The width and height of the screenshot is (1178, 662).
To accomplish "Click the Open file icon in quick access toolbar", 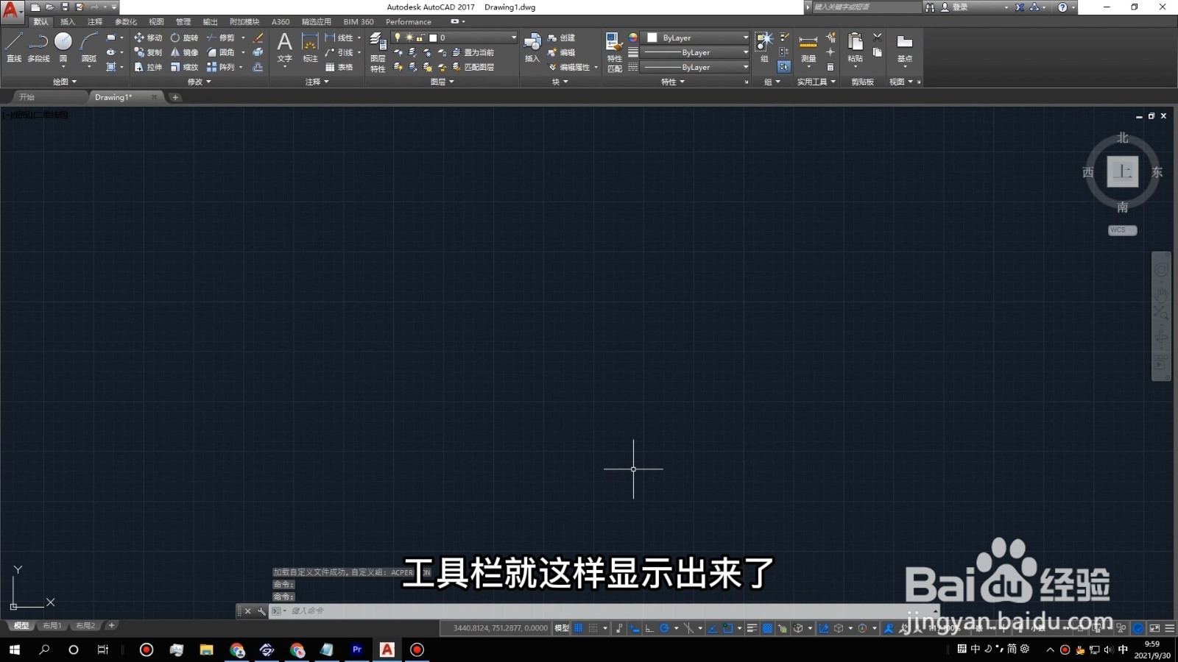I will 49,7.
